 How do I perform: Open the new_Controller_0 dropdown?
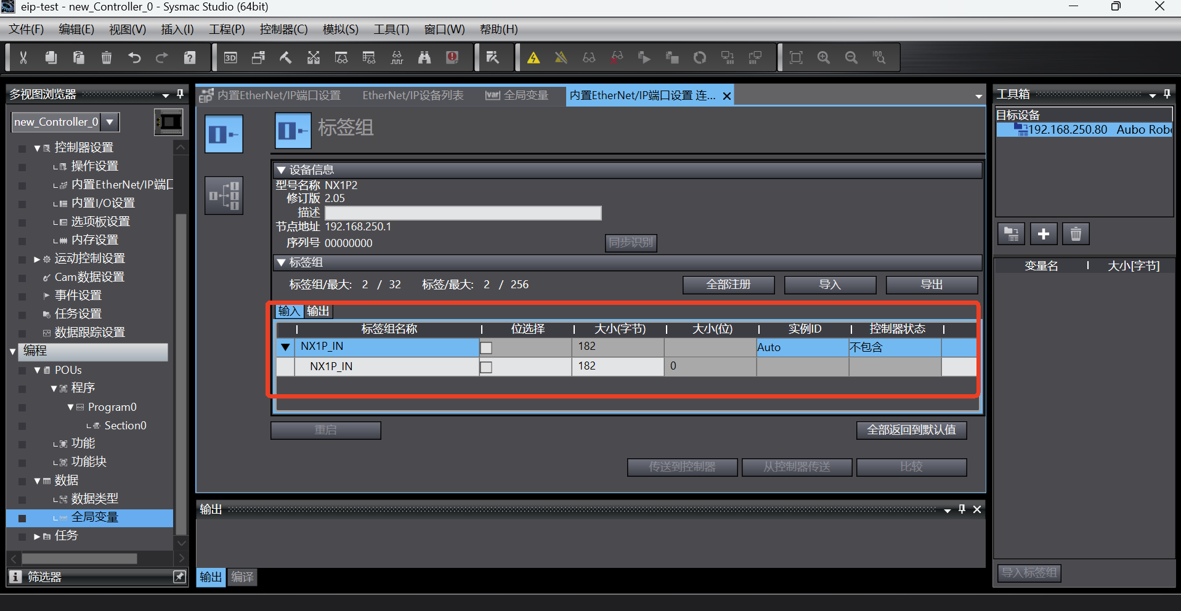click(110, 122)
